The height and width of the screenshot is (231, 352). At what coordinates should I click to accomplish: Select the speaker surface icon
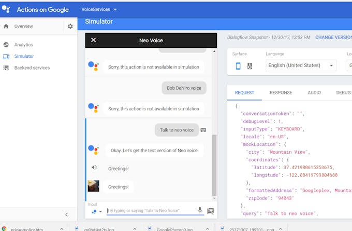click(x=250, y=66)
